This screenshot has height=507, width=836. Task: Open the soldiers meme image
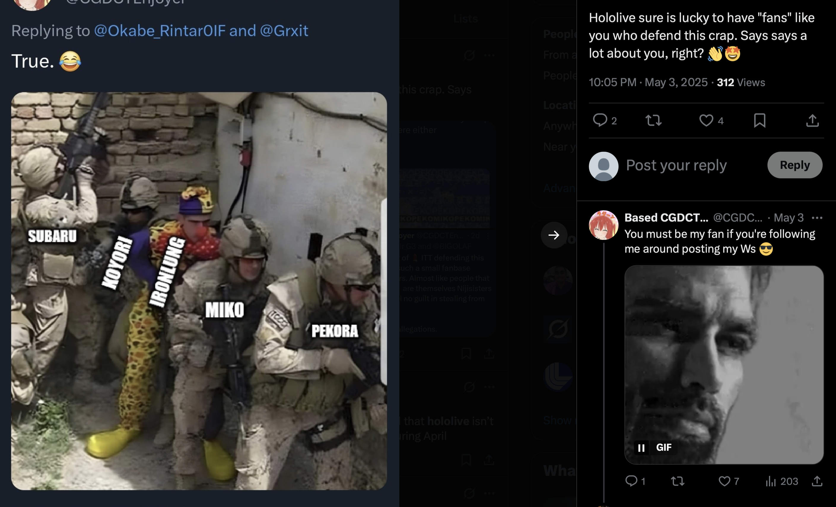[199, 291]
